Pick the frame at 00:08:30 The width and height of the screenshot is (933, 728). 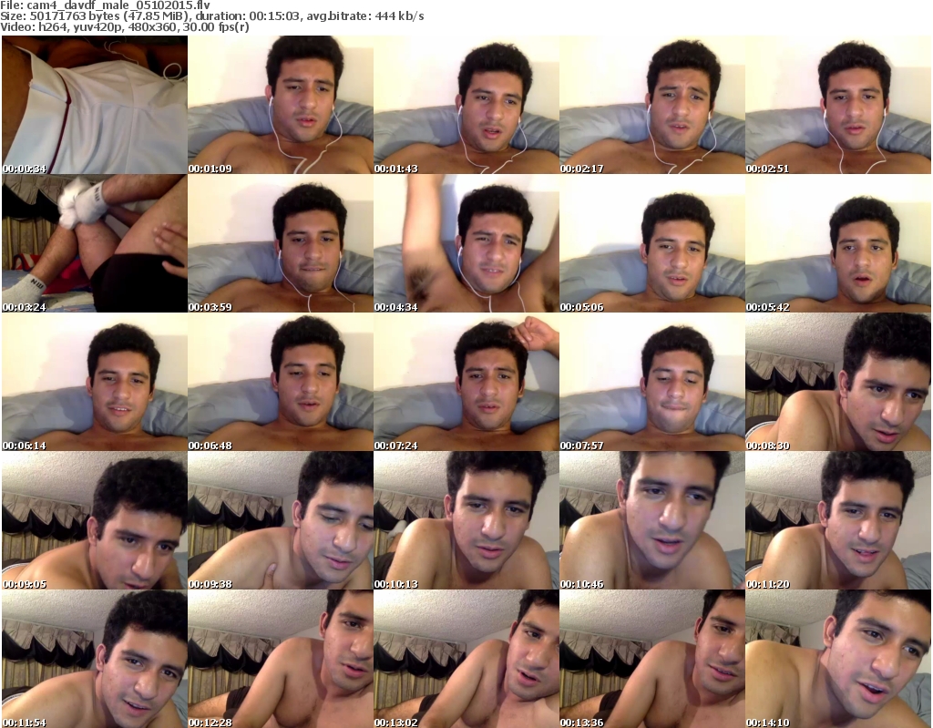[x=838, y=382]
